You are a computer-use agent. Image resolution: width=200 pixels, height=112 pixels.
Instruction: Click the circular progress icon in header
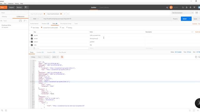click(x=183, y=7)
